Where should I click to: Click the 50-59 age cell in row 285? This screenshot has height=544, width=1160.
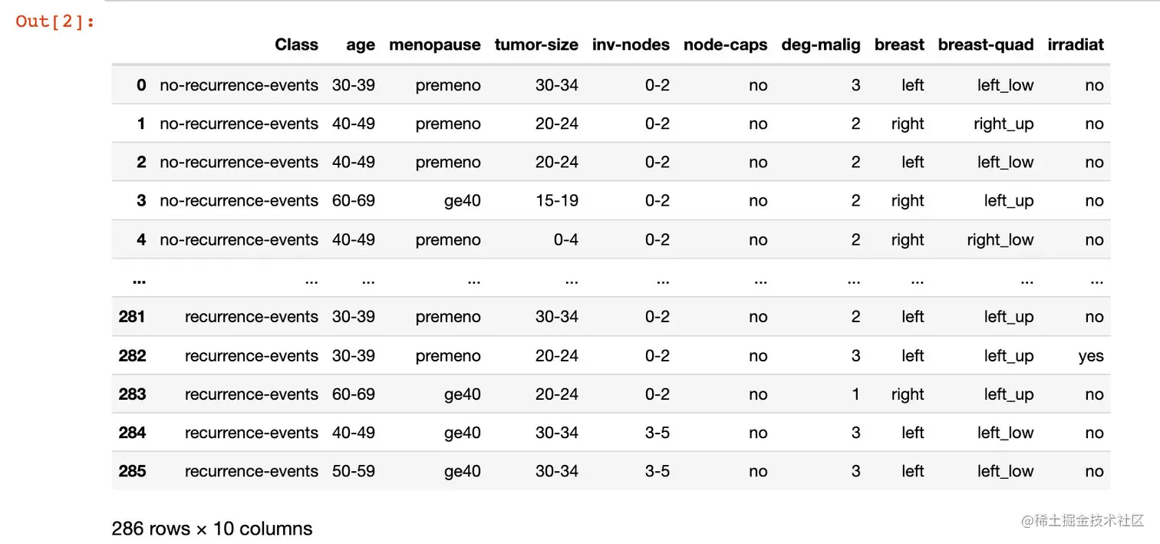[x=354, y=471]
